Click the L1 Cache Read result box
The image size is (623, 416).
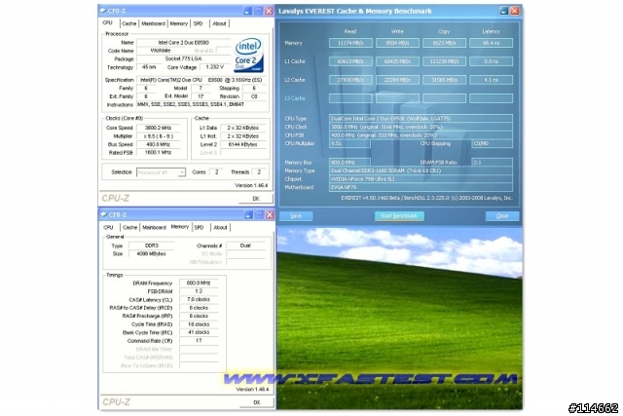coord(350,61)
